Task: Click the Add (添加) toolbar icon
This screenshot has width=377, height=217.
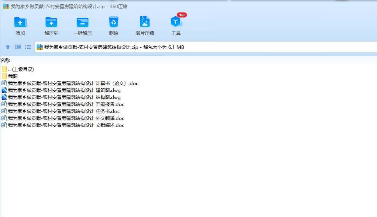Action: pos(20,22)
